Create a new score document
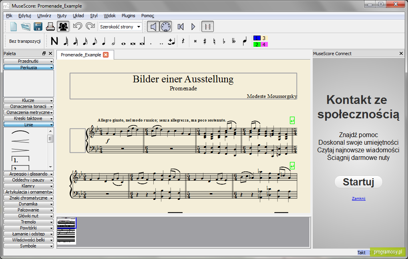 click(13, 26)
